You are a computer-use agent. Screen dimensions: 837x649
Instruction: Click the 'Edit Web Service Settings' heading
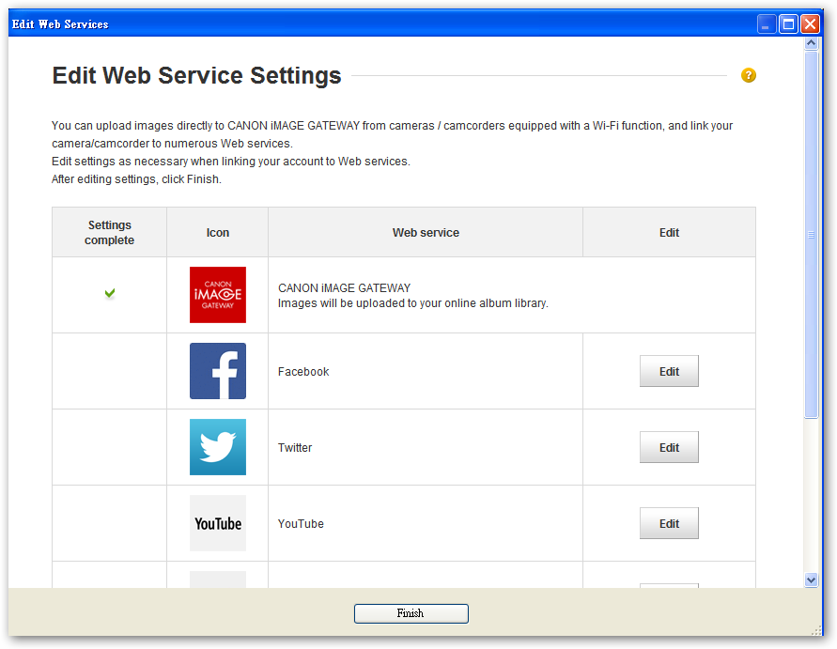[x=196, y=75]
